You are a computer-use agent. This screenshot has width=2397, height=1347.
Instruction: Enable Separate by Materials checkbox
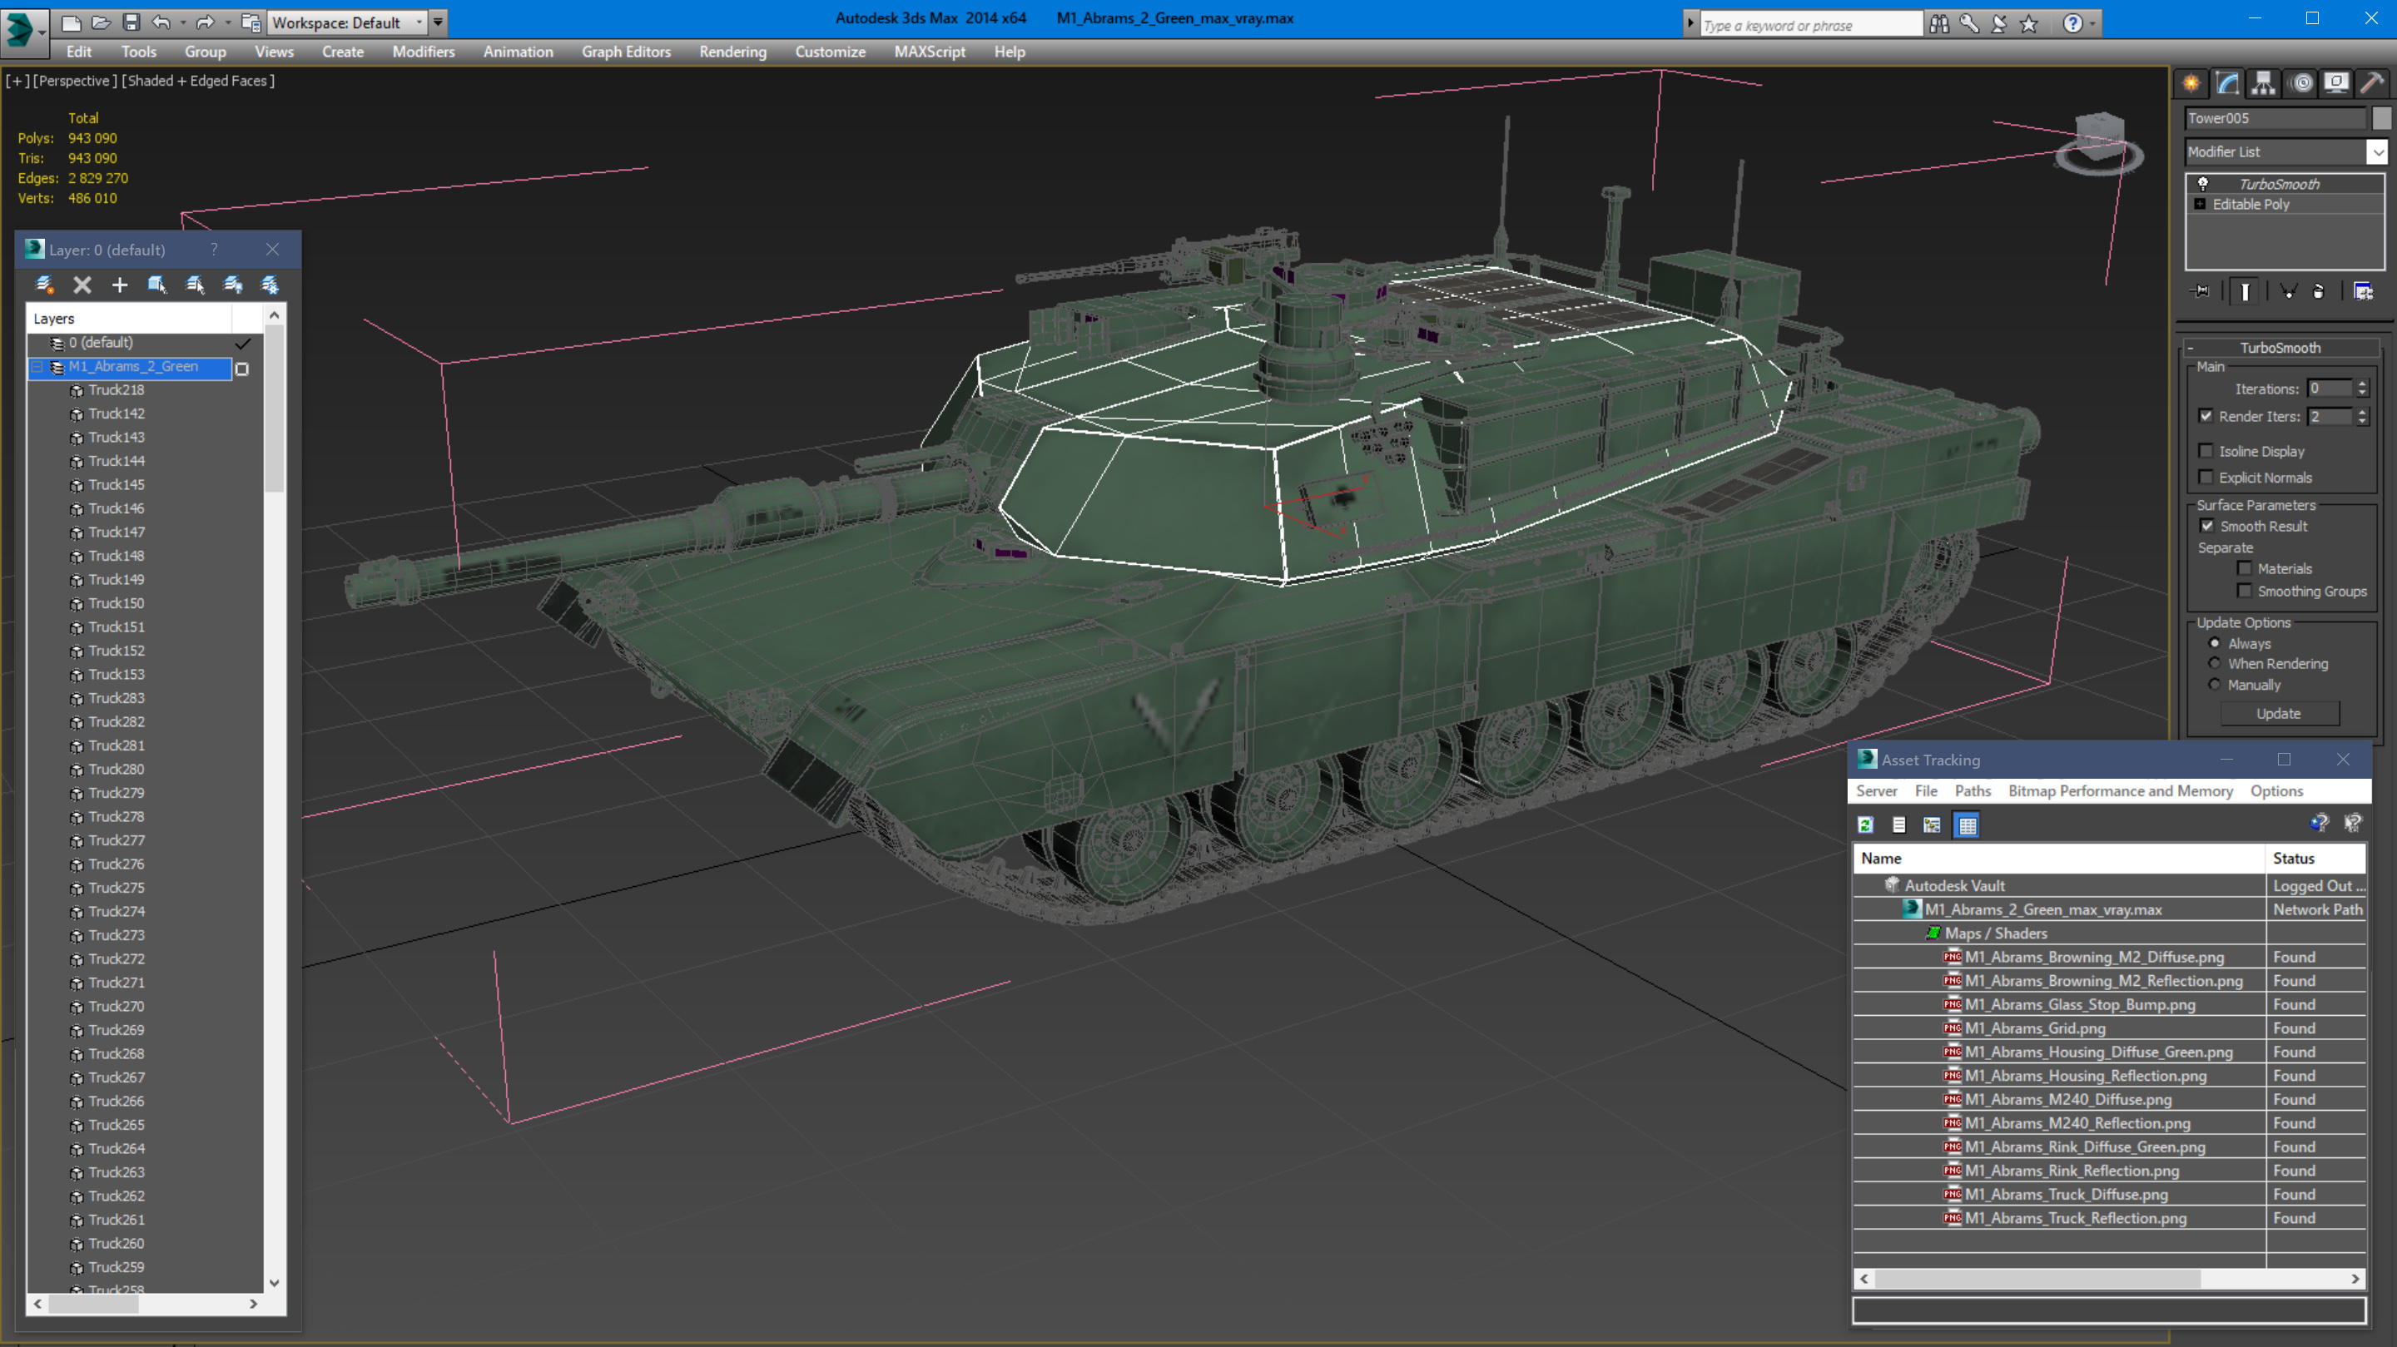click(x=2245, y=568)
